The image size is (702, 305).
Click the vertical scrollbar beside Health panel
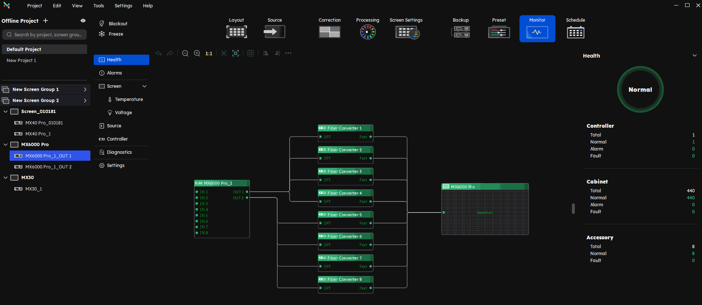(x=573, y=208)
